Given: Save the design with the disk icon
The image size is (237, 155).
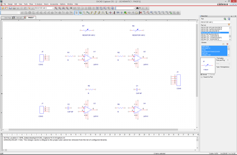Looking at the screenshot, I should coord(10,8).
